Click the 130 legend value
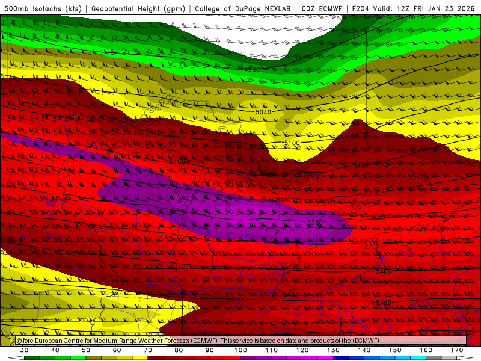The image size is (481, 361). click(x=333, y=350)
